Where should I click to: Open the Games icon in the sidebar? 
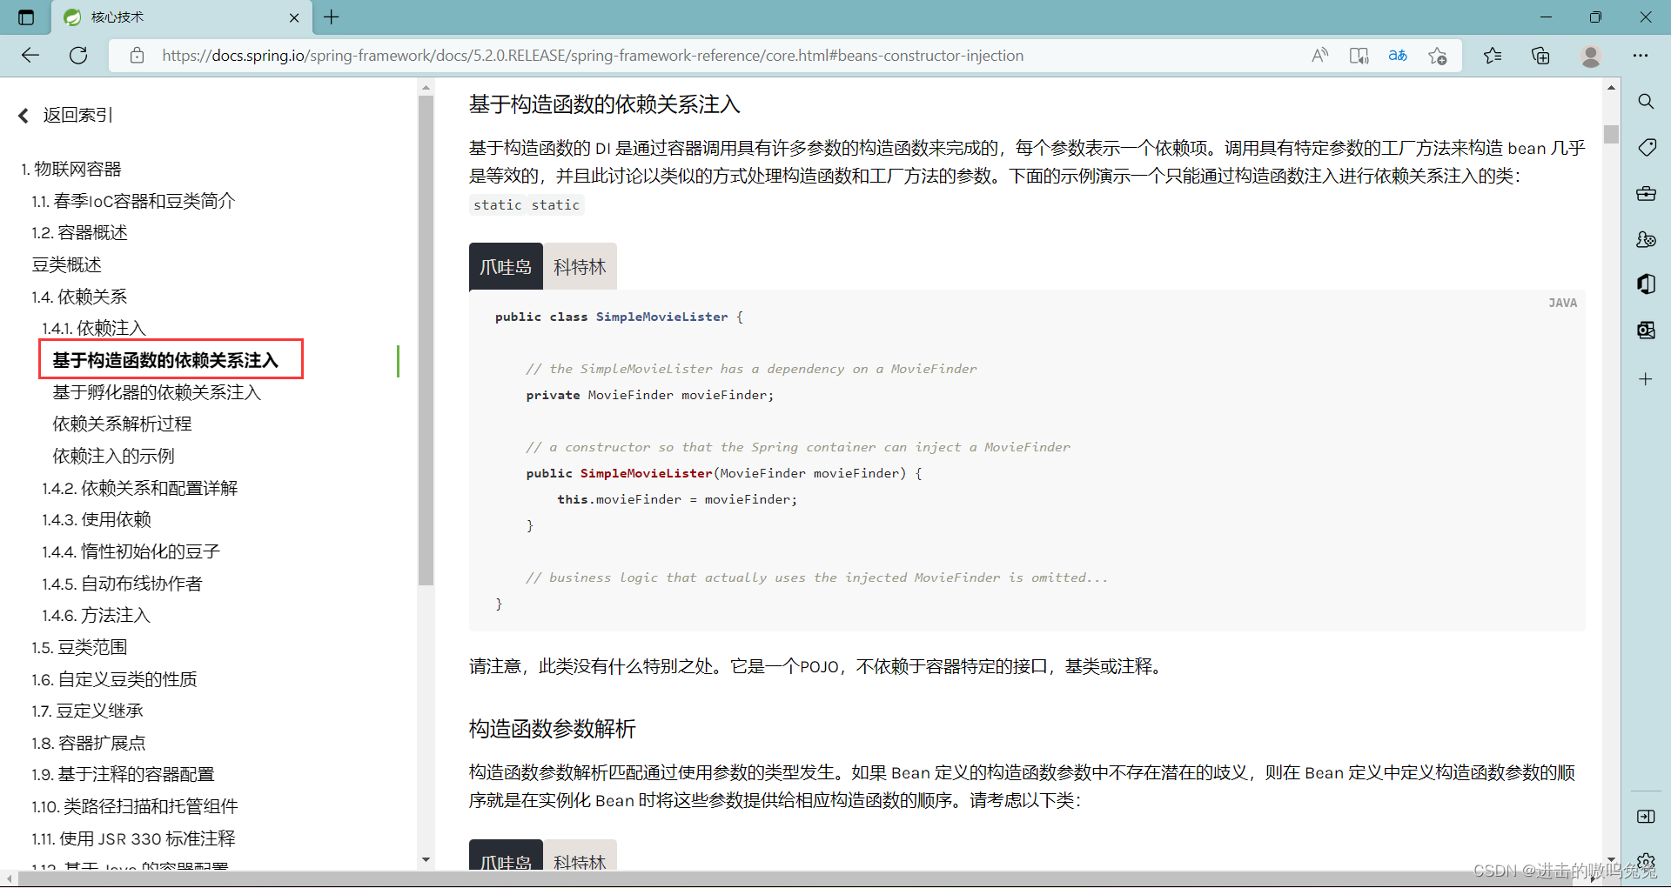pos(1646,239)
